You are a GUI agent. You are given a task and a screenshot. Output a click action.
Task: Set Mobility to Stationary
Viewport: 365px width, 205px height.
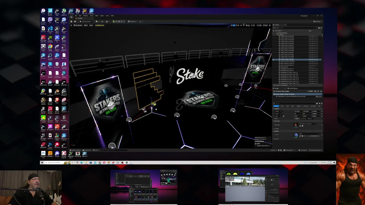(x=303, y=119)
